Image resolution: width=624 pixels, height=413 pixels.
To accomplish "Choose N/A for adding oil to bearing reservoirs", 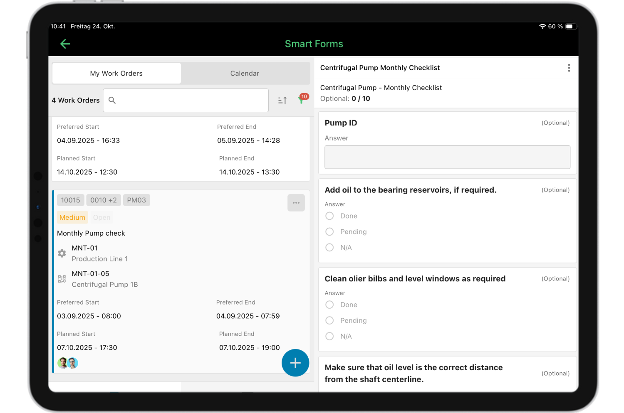I will [x=329, y=247].
